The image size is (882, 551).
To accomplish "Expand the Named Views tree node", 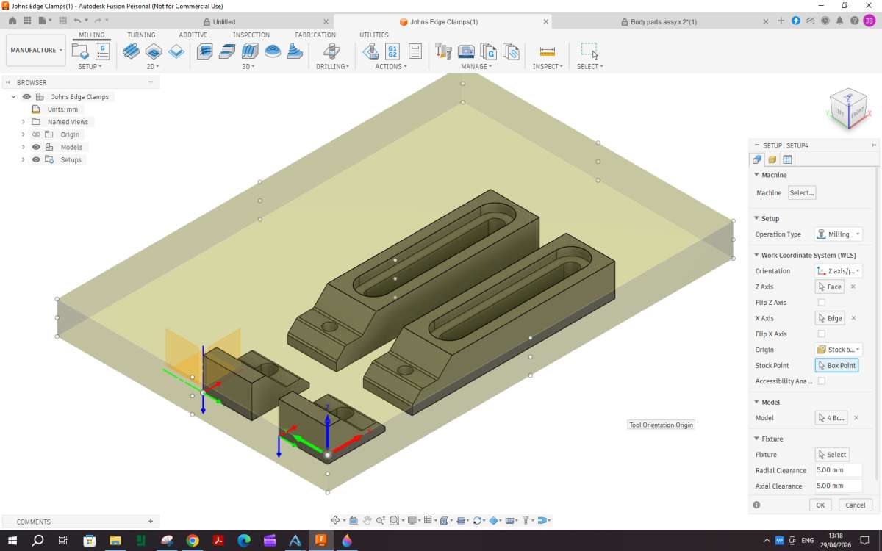I will point(23,122).
